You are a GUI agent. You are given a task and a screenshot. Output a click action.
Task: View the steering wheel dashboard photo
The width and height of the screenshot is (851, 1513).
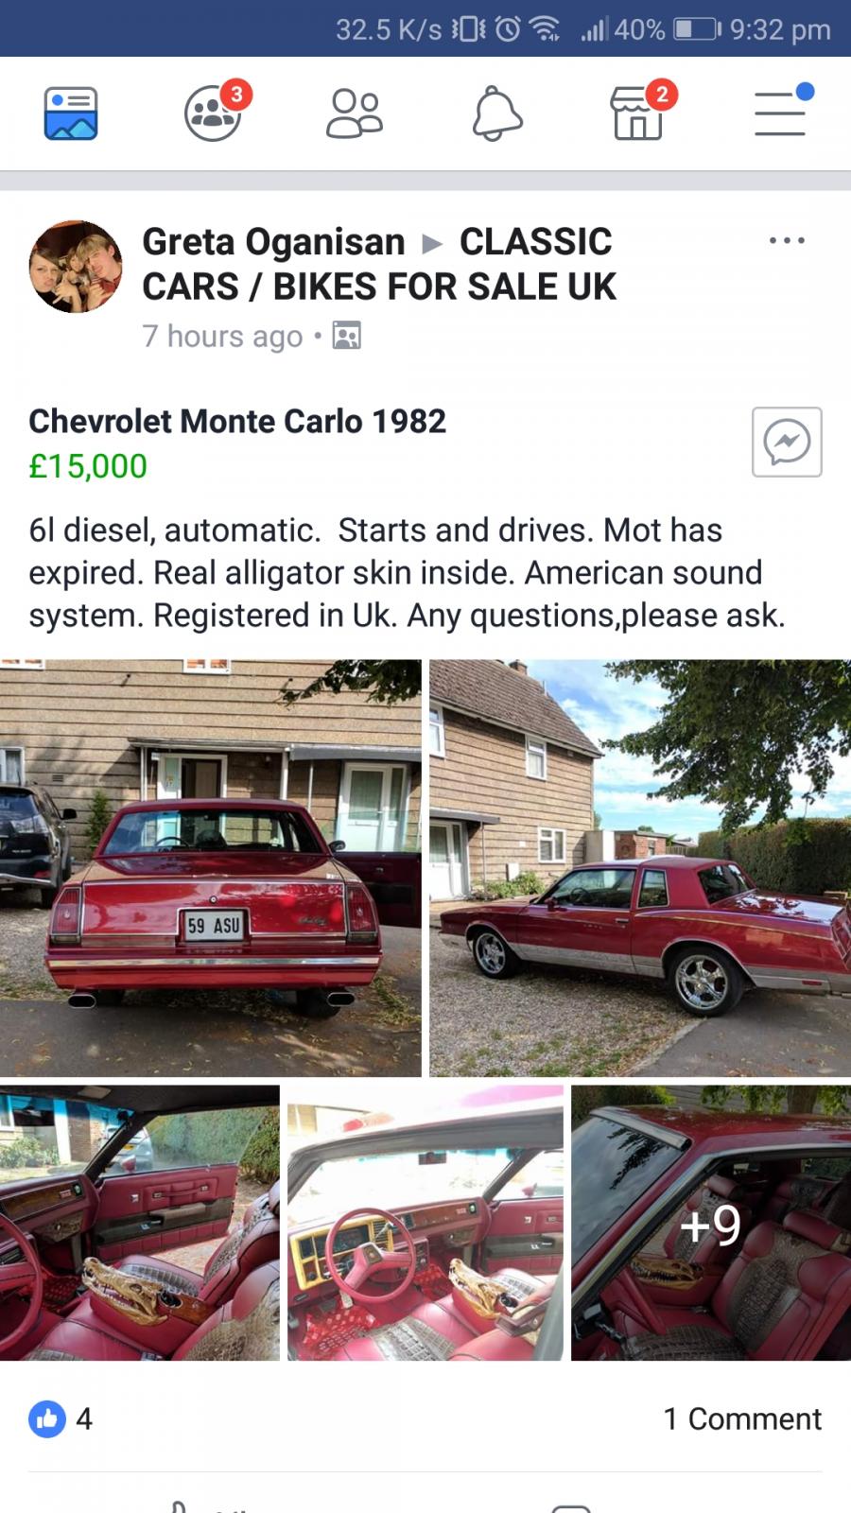click(x=425, y=1223)
